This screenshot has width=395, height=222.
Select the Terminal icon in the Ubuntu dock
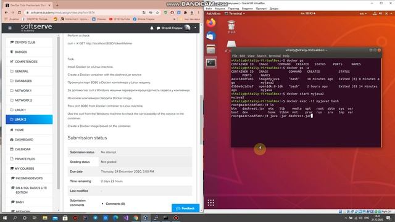211,62
